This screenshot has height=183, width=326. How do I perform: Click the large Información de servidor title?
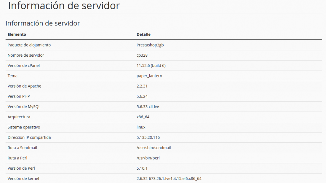64,6
